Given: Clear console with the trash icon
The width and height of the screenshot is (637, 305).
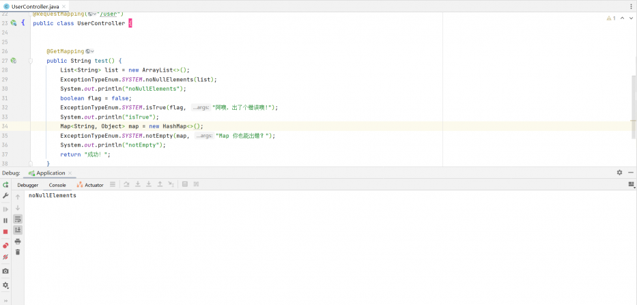Looking at the screenshot, I should (18, 252).
